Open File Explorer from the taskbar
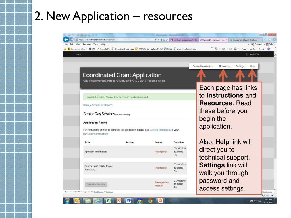 pyautogui.click(x=88, y=201)
